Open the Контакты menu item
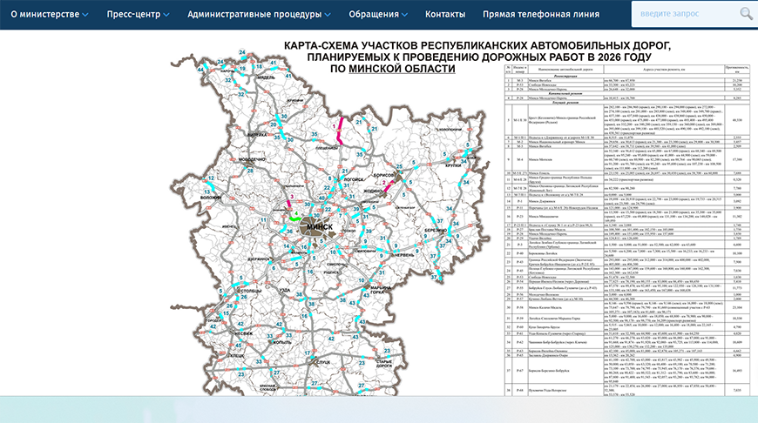 point(445,15)
